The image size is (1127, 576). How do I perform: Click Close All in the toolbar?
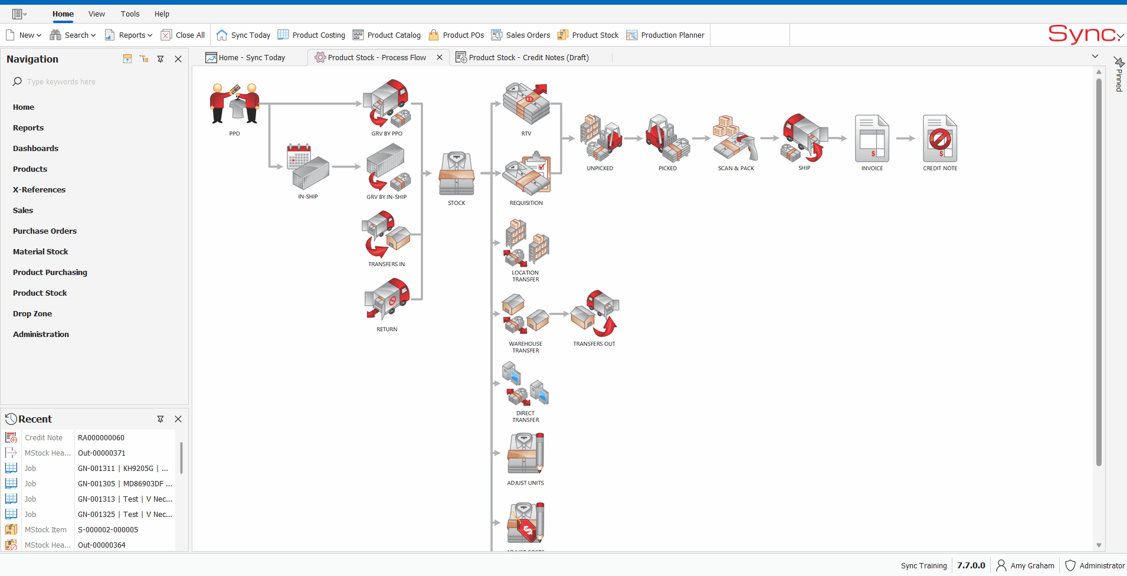click(x=183, y=35)
